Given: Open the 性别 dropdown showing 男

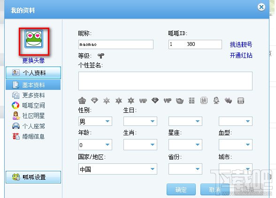Looking at the screenshot, I should [x=95, y=121].
